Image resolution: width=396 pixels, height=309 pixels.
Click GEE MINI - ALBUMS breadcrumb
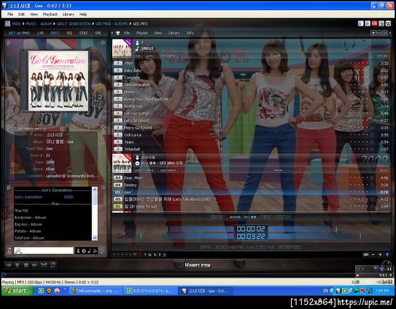click(x=112, y=24)
